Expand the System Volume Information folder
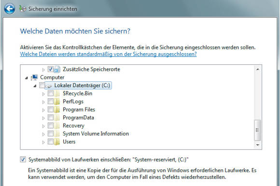This screenshot has width=280, height=186. pos(43,134)
